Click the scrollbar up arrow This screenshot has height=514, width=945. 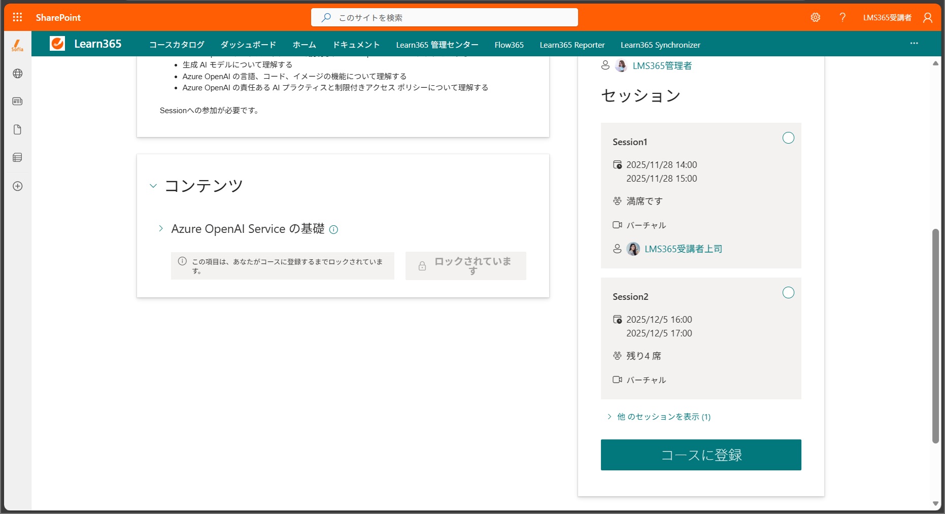(935, 63)
